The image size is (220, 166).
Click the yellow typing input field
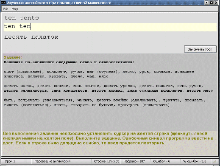(x=110, y=27)
